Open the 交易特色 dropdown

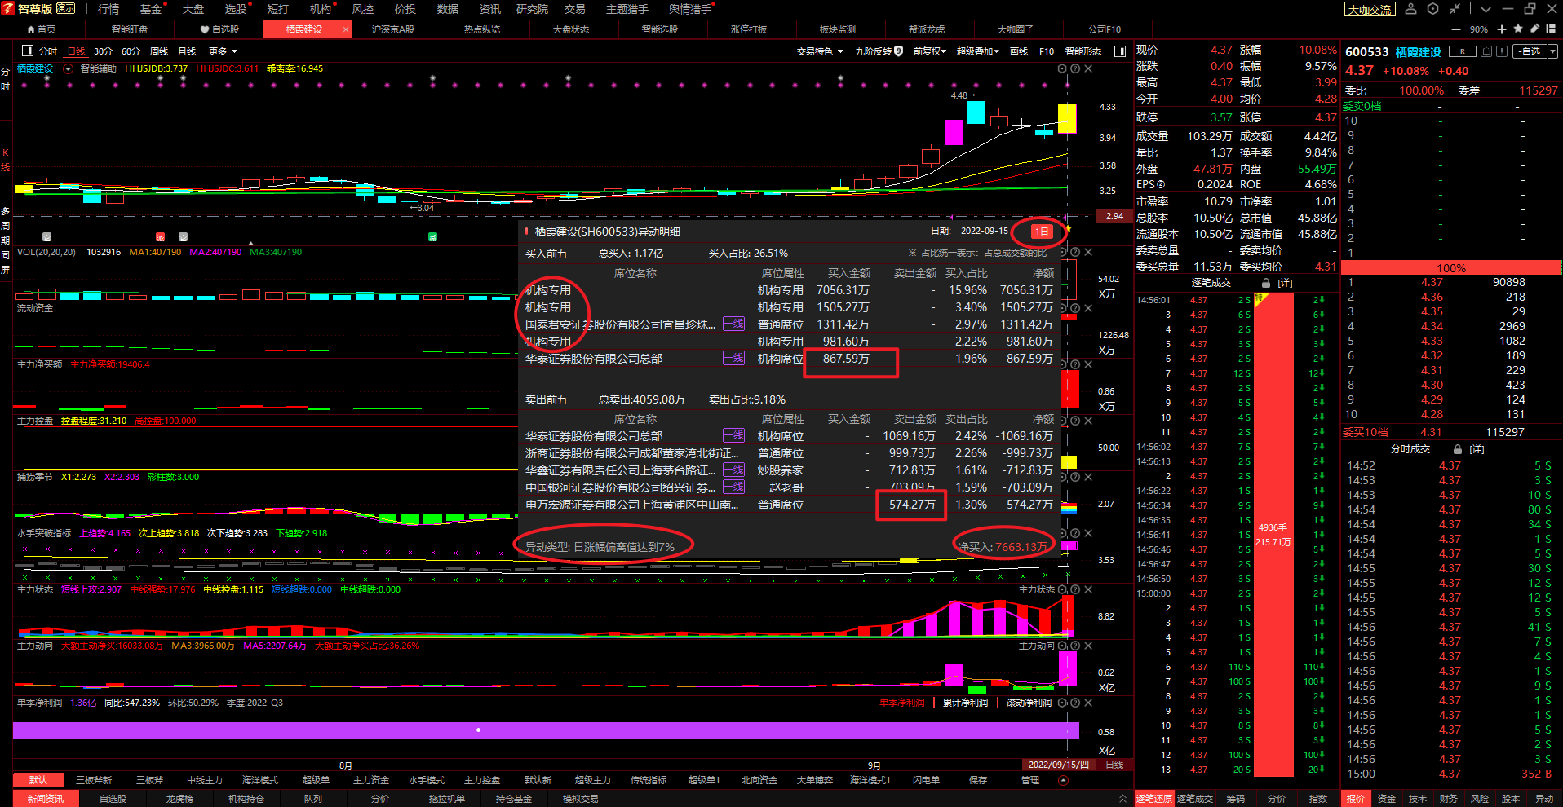(820, 51)
